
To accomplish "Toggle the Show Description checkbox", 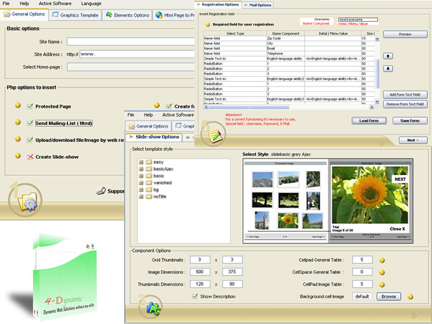I will point(195,296).
